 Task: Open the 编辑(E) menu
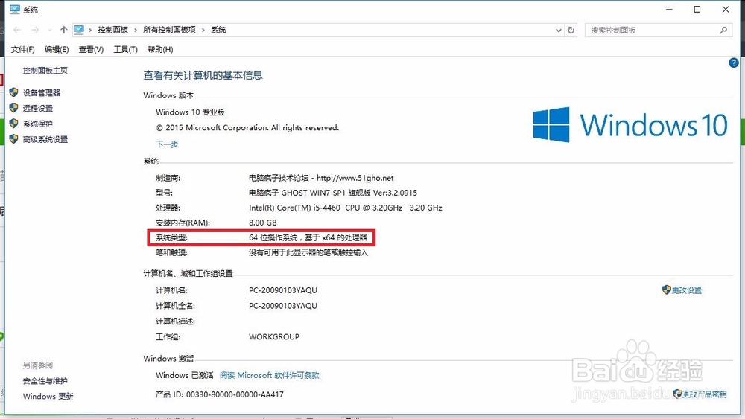[x=57, y=49]
